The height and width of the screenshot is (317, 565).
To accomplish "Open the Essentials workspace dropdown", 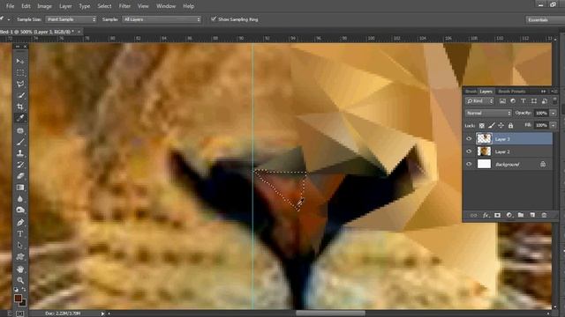I will click(544, 19).
